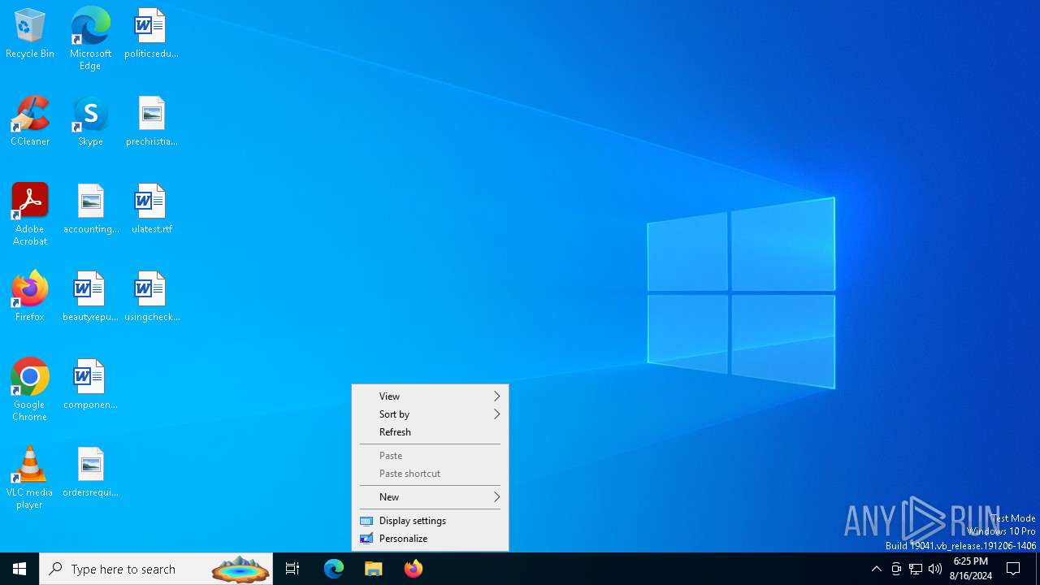This screenshot has height=585, width=1040.
Task: Select the accounting image file icon
Action: [x=90, y=210]
